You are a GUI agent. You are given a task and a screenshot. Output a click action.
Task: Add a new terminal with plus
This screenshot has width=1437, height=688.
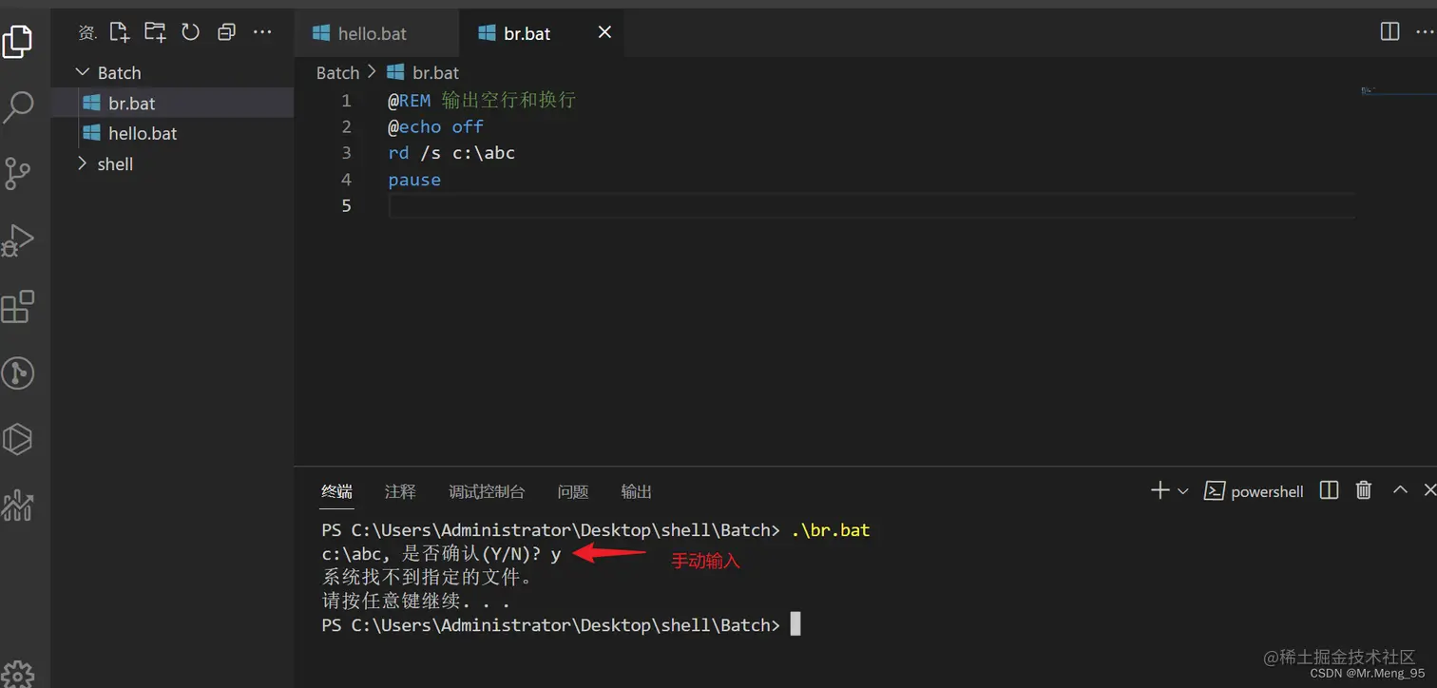[1159, 490]
